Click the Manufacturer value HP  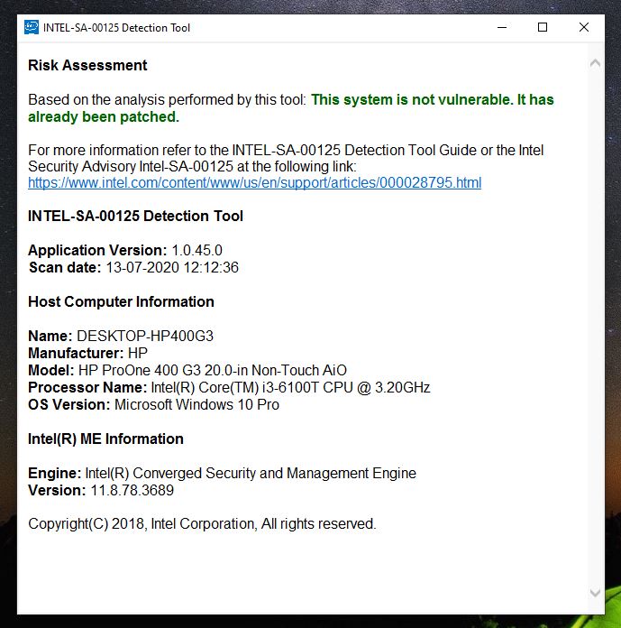pyautogui.click(x=138, y=354)
